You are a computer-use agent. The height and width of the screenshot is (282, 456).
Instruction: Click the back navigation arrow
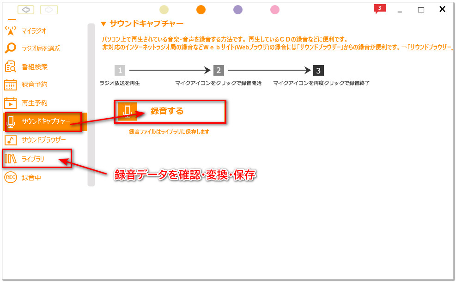[27, 9]
